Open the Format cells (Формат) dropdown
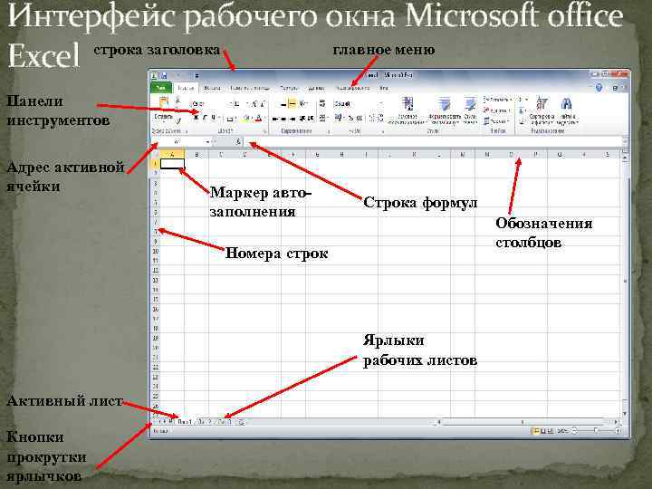The width and height of the screenshot is (652, 489). 497,121
